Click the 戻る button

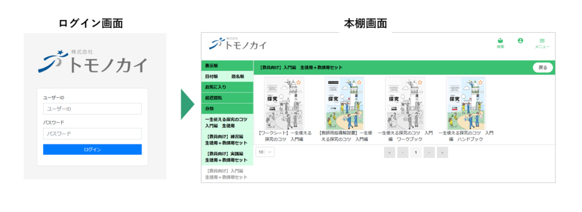543,67
